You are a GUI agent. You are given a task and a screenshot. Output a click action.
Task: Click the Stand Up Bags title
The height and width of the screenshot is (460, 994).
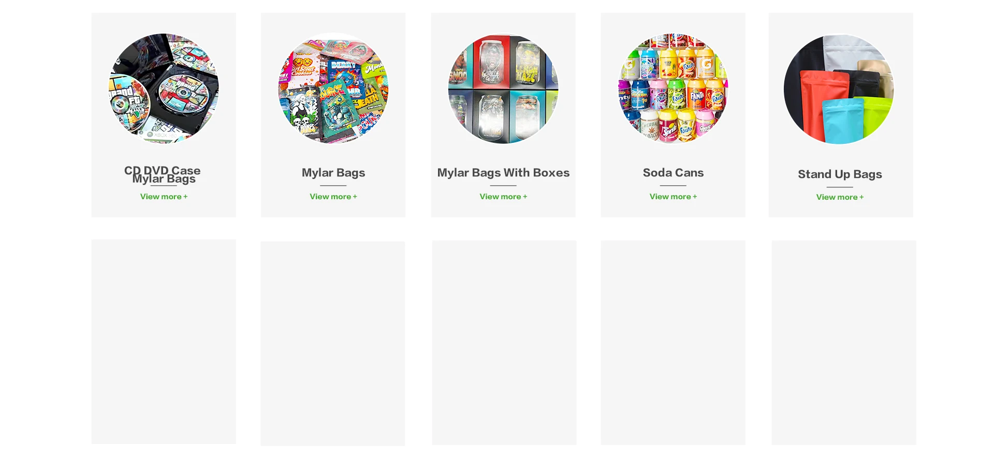coord(840,174)
